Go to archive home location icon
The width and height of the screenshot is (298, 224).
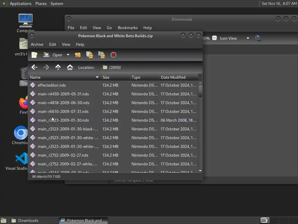(x=70, y=67)
